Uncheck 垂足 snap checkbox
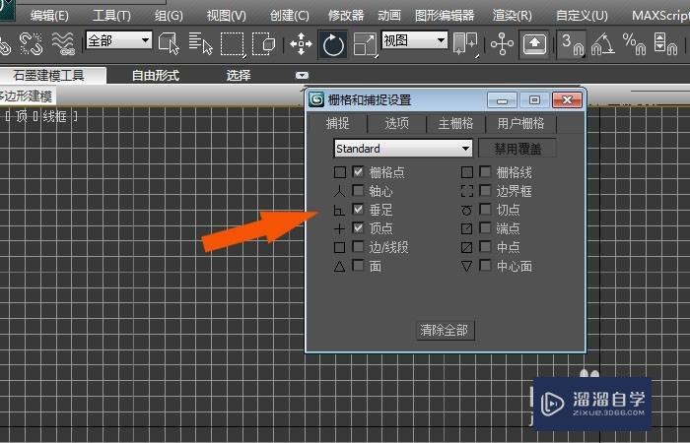 coord(358,209)
